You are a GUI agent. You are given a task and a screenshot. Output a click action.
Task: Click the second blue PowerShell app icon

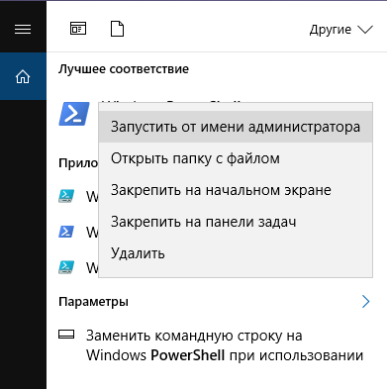66,232
